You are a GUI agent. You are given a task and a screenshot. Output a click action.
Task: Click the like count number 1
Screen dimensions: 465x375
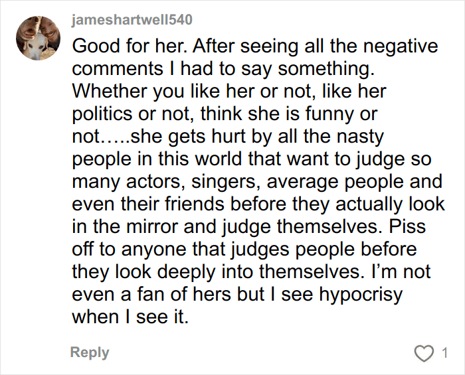(x=444, y=354)
